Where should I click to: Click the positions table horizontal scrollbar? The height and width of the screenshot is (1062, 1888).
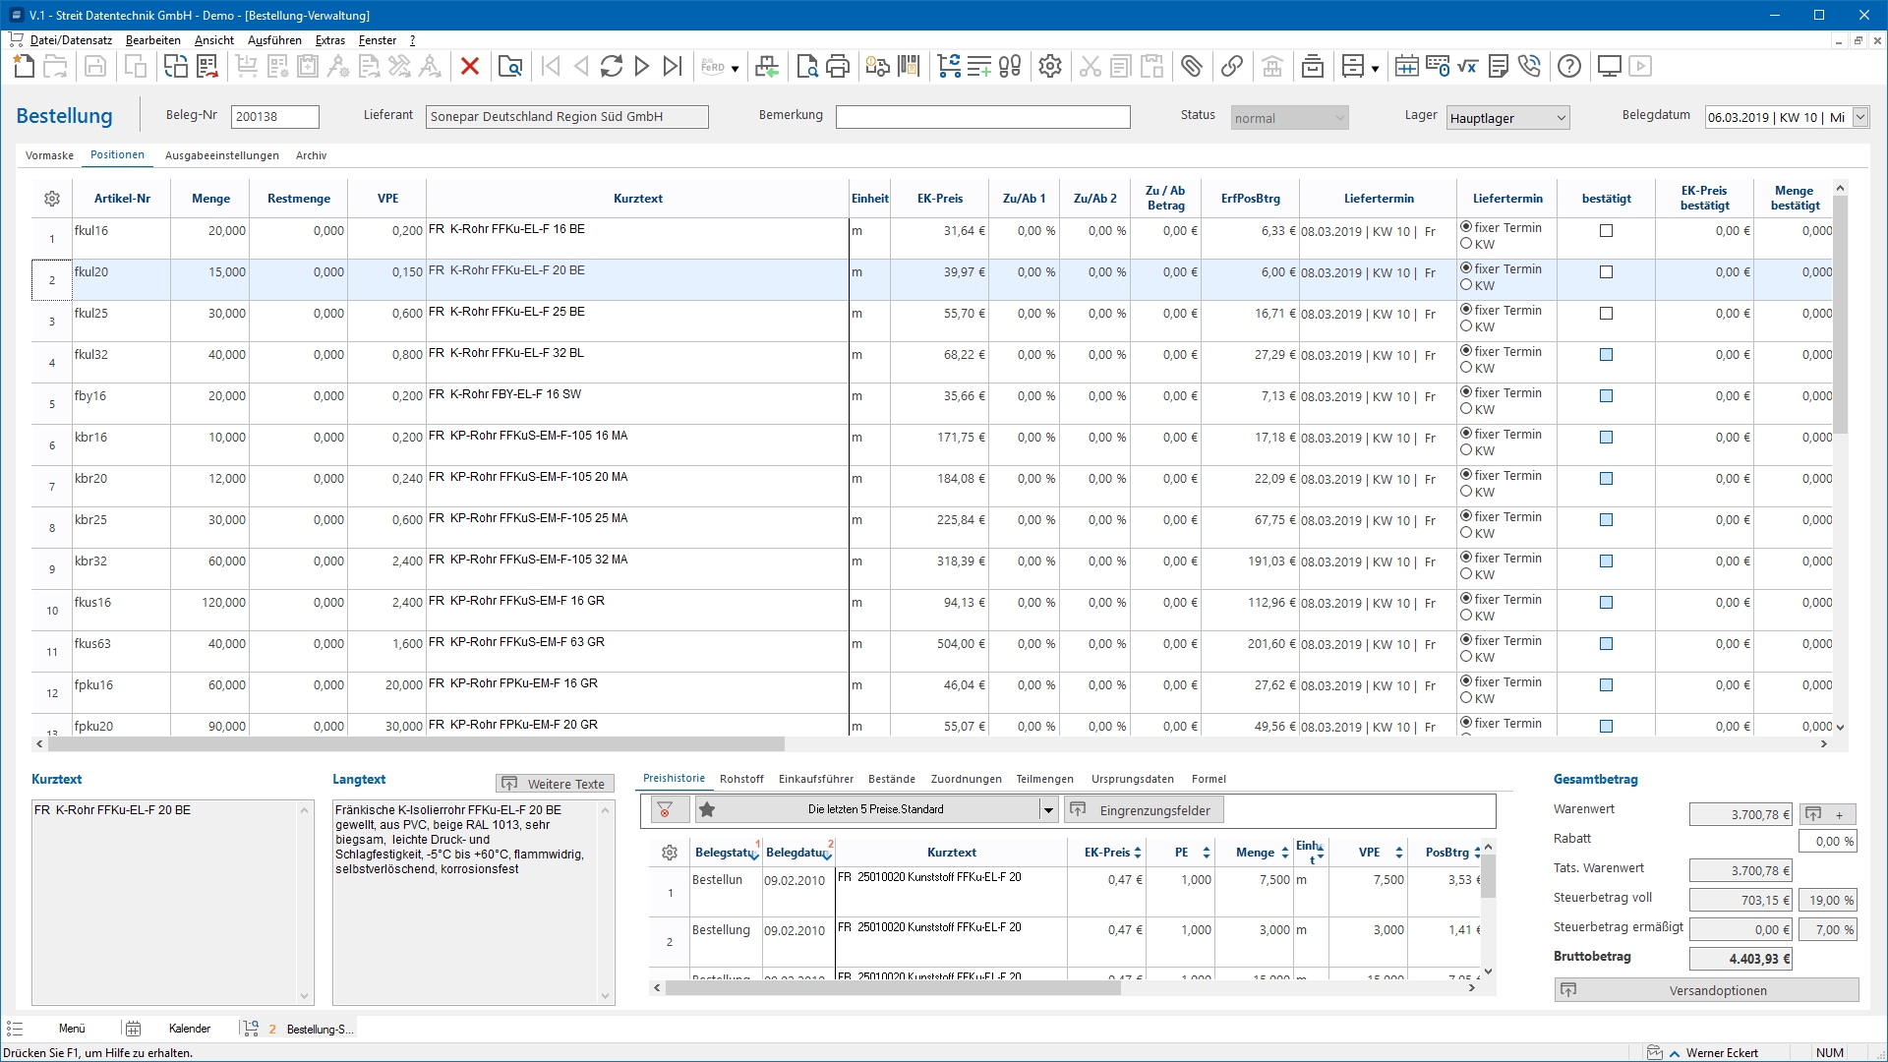point(413,744)
